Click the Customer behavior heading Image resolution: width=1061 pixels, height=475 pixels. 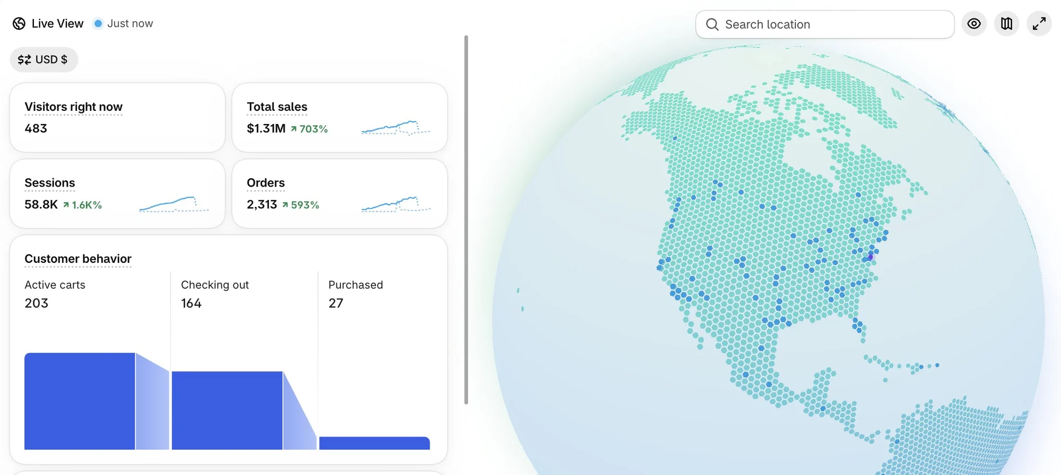78,259
